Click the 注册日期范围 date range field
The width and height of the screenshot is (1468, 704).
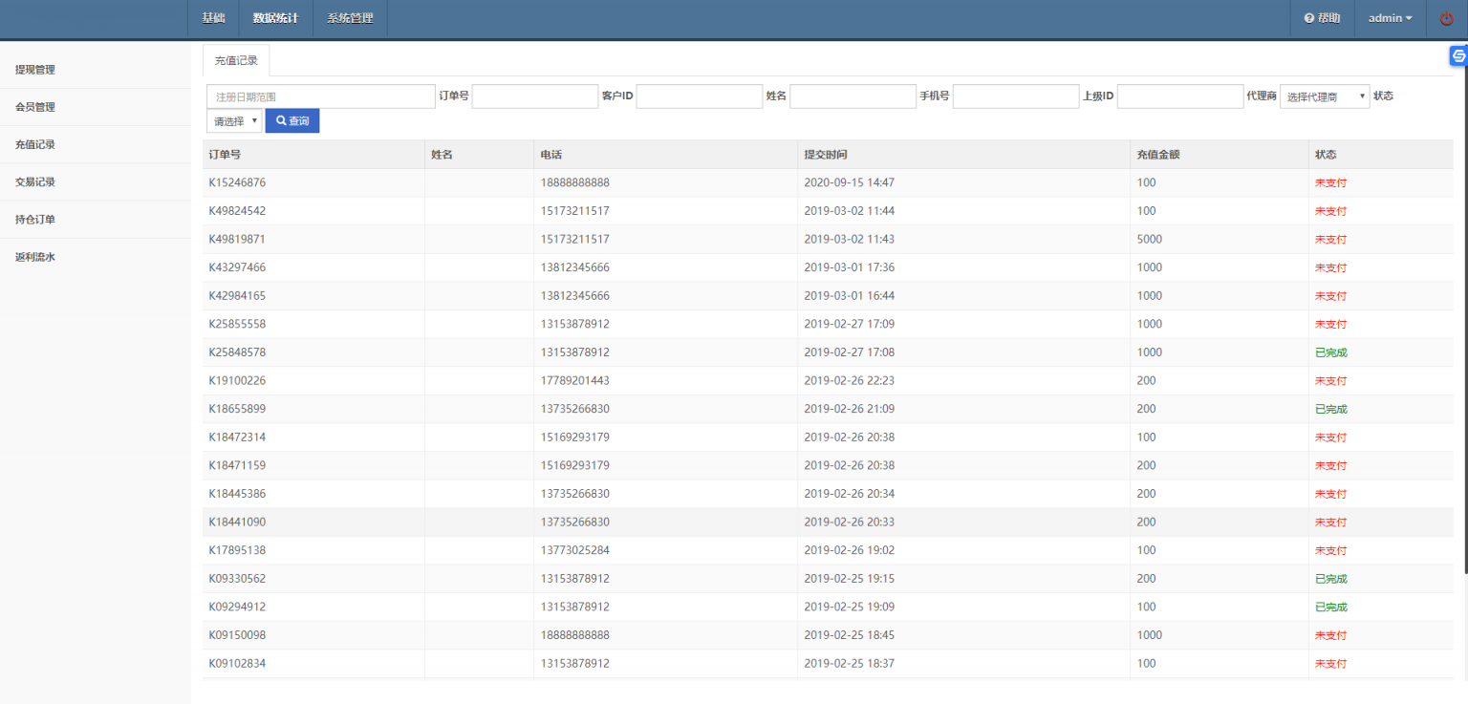320,96
